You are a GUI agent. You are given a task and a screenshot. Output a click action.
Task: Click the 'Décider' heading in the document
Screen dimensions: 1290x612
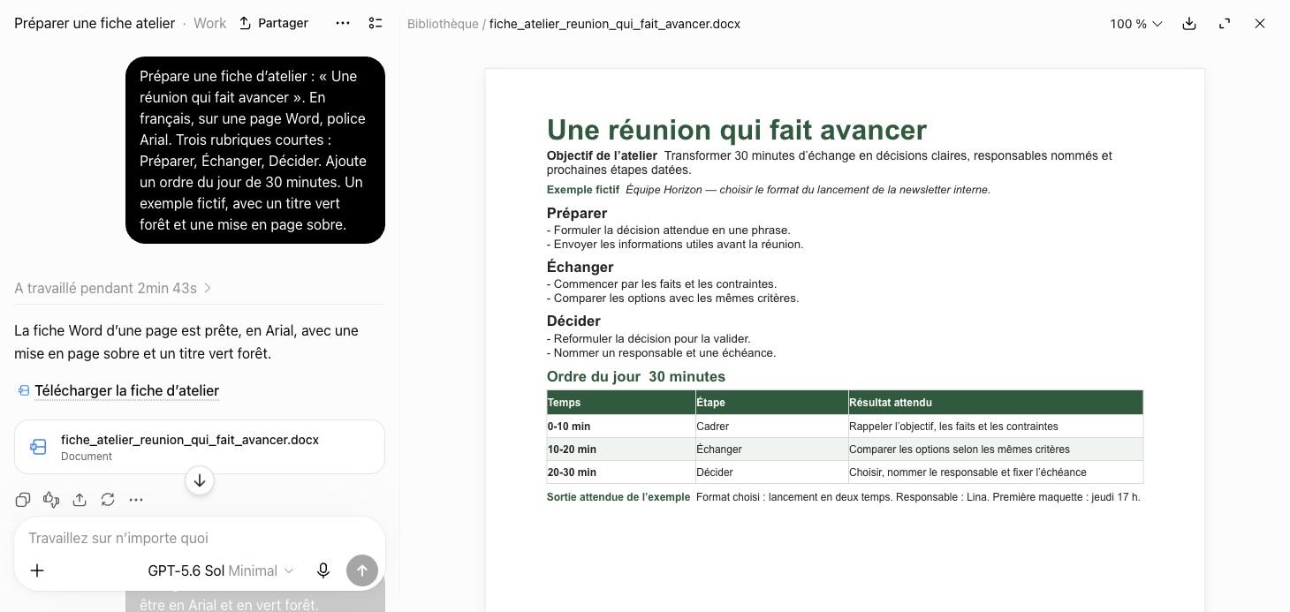[x=573, y=321]
